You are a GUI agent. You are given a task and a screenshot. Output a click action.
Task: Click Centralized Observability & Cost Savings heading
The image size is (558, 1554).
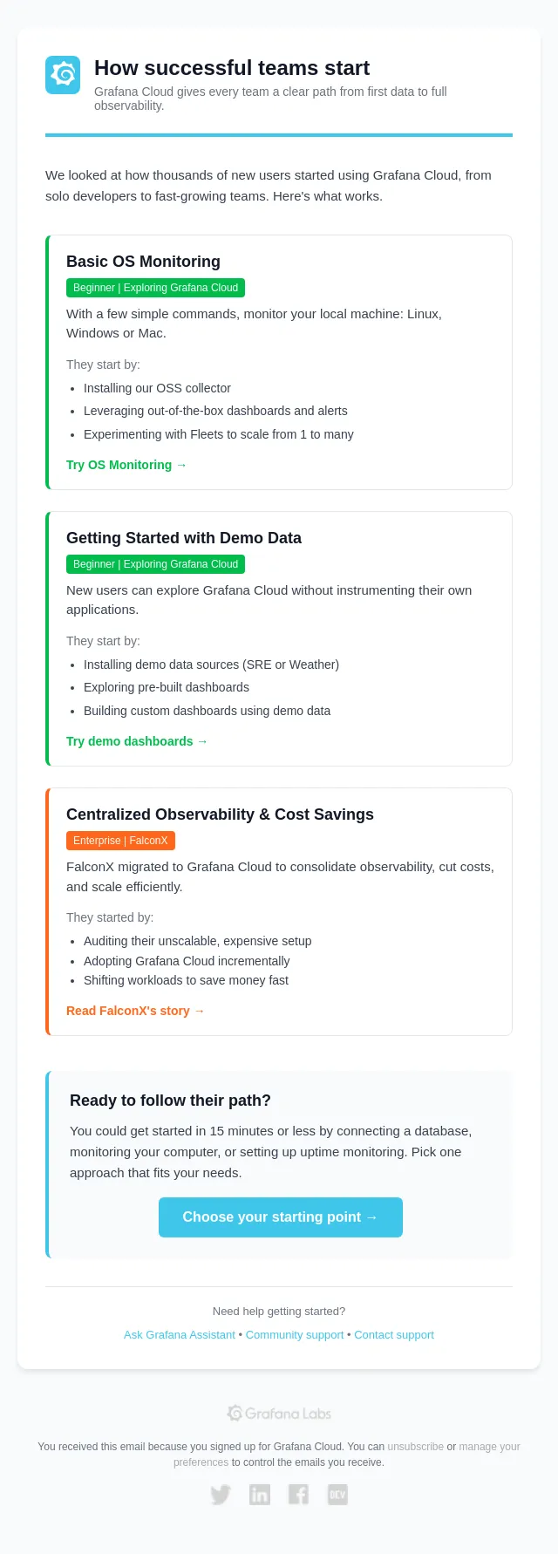[x=220, y=814]
